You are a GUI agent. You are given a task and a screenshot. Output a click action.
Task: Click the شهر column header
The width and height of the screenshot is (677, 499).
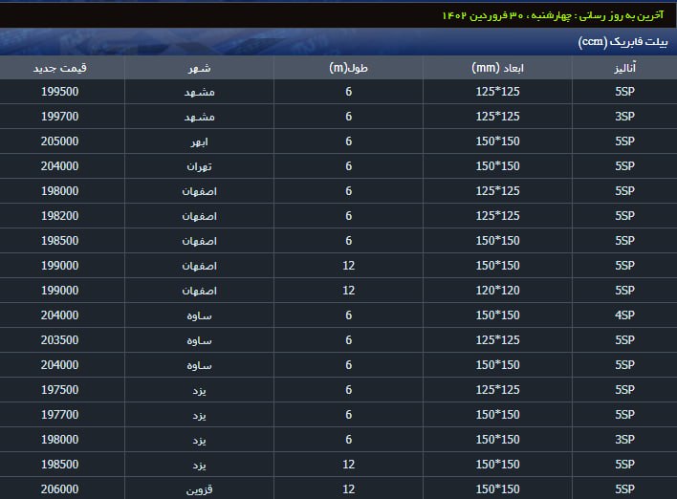[199, 68]
